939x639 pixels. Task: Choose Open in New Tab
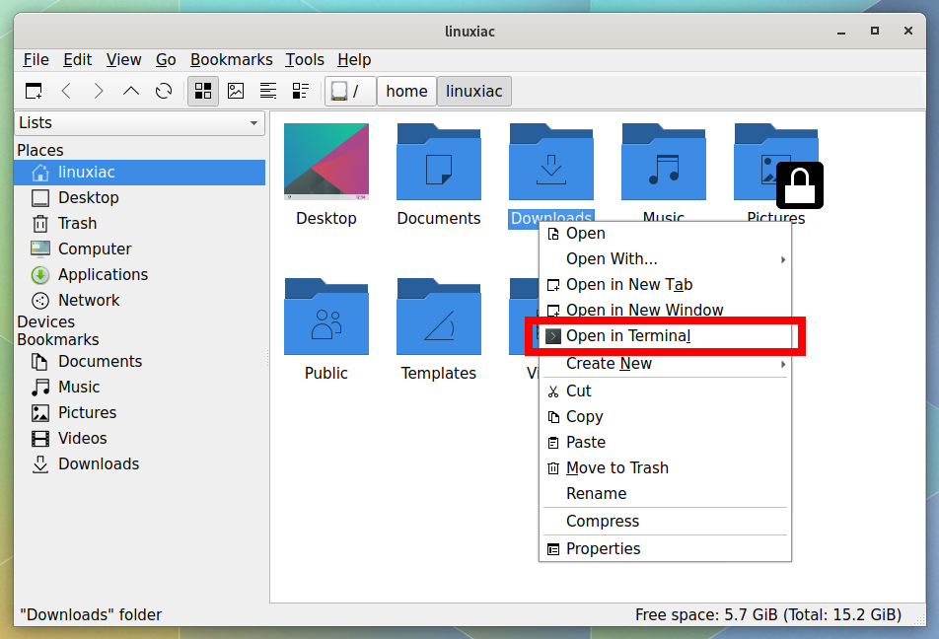(x=665, y=285)
